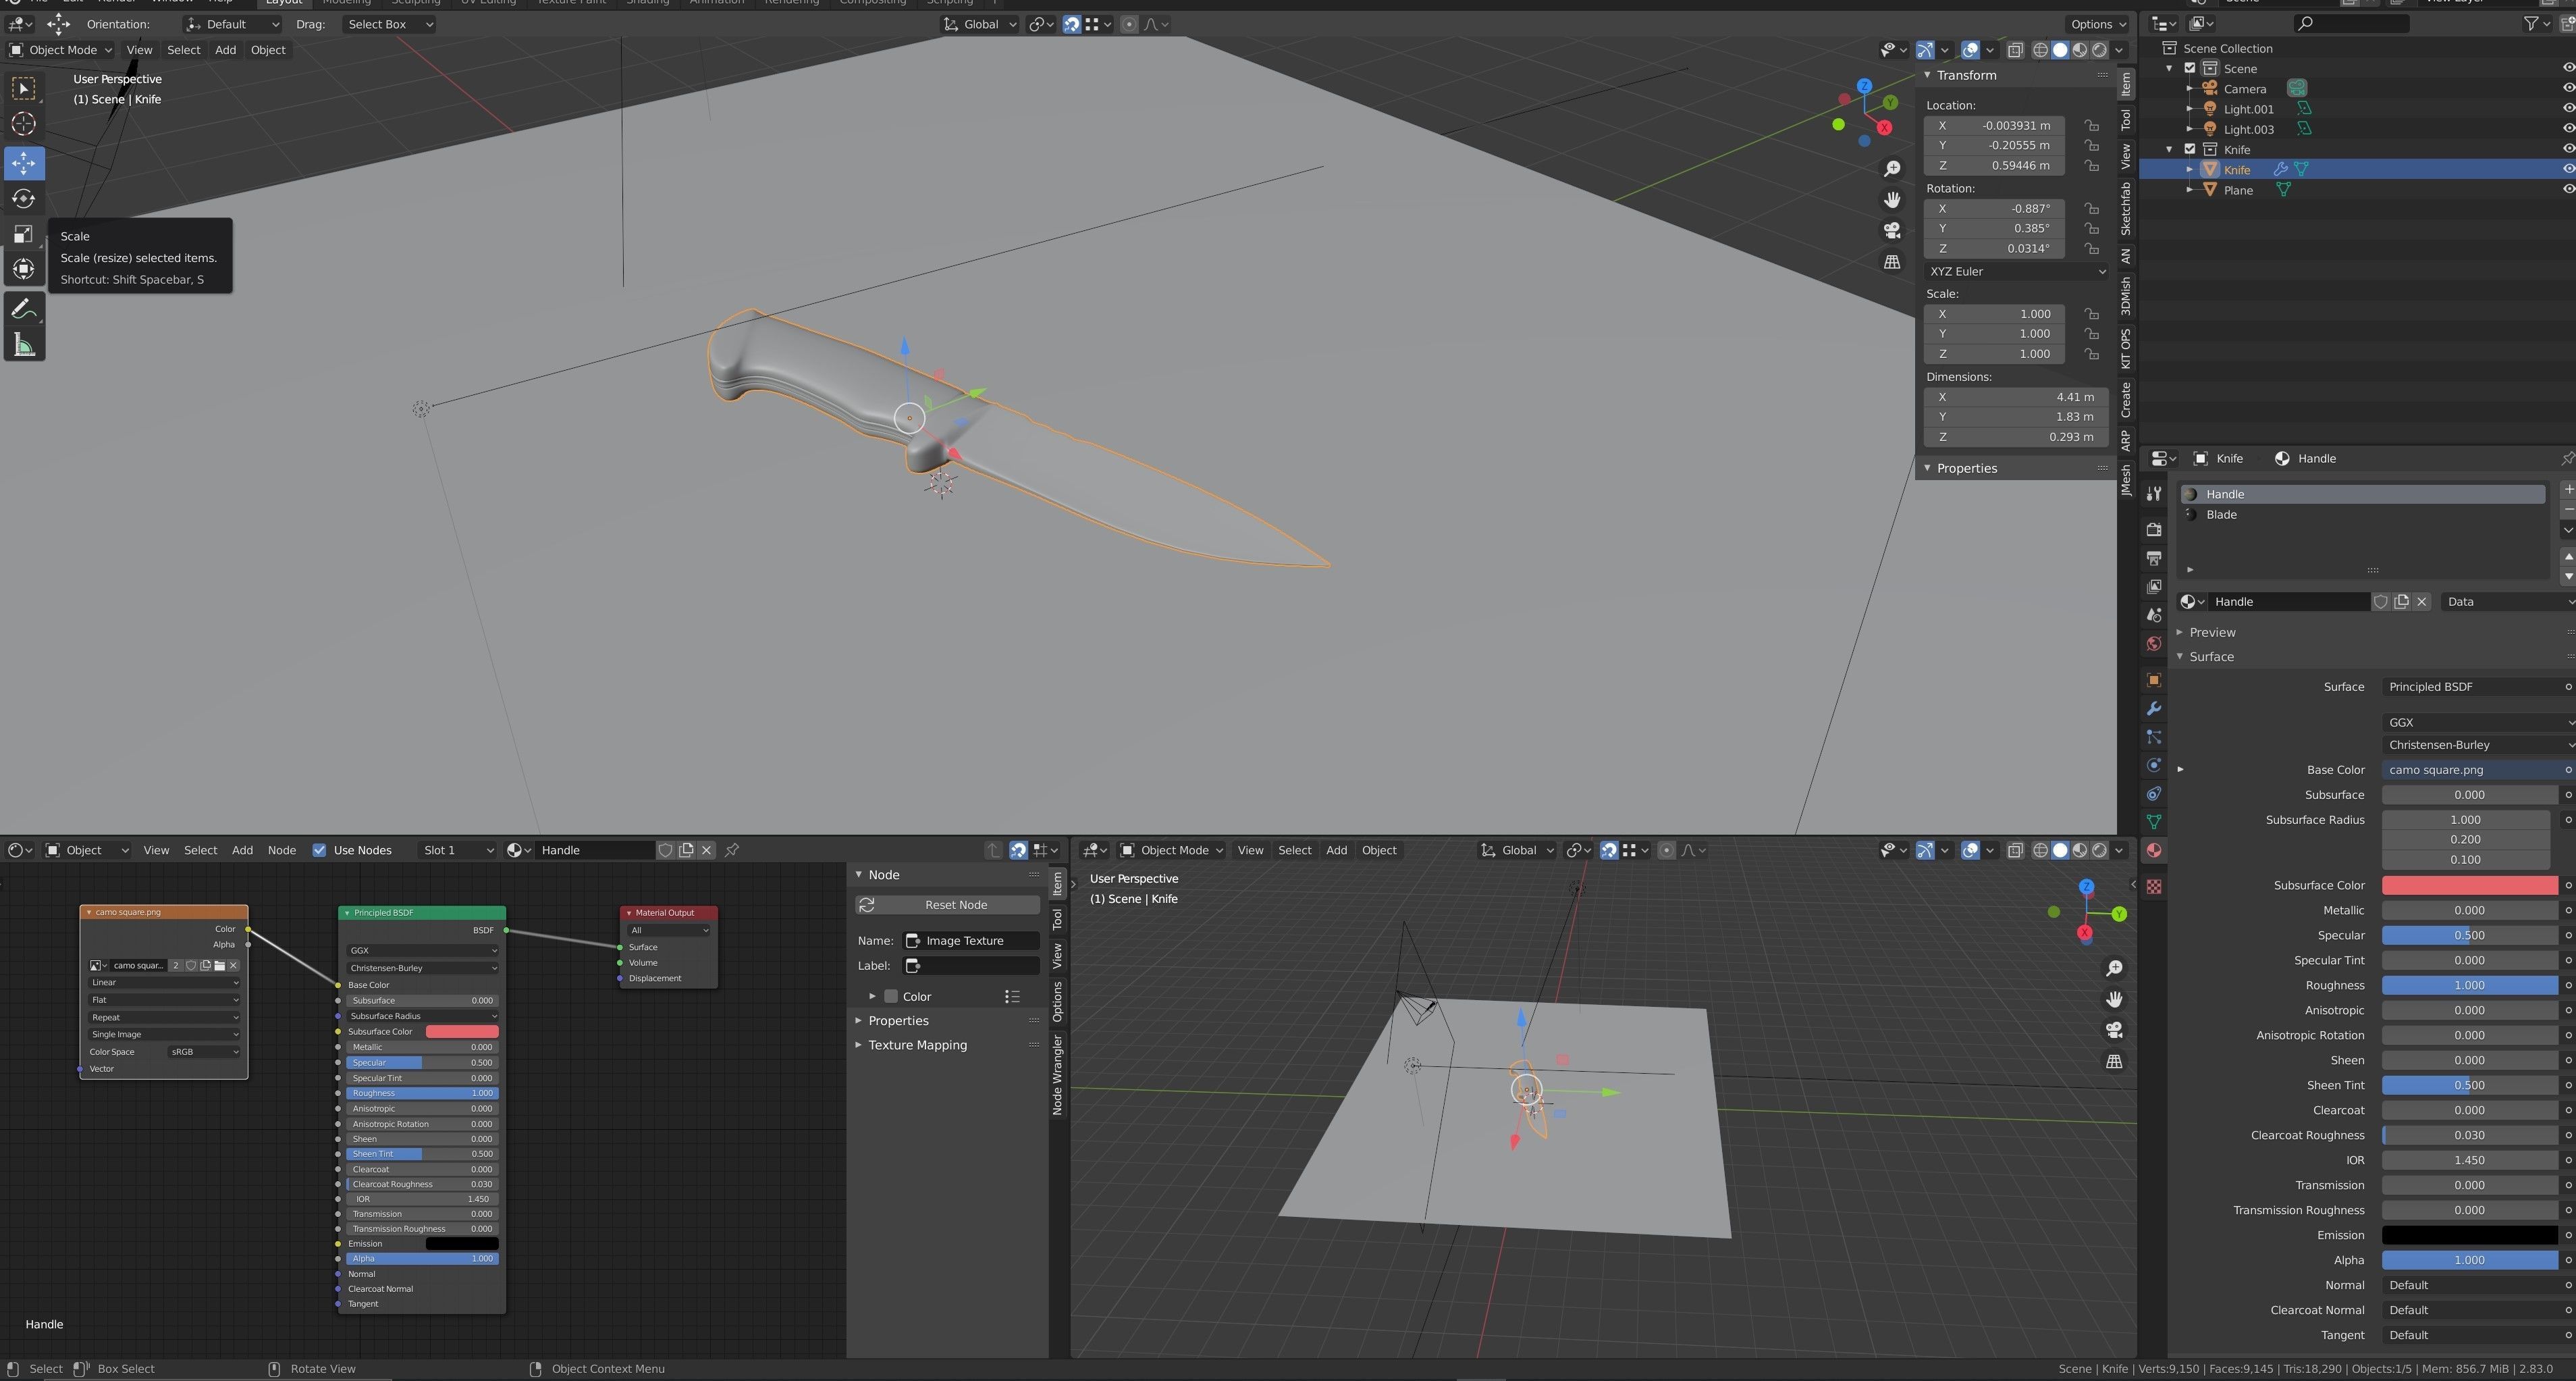Open the XYZ Euler rotation mode dropdown
Image resolution: width=2576 pixels, height=1381 pixels.
[2015, 271]
